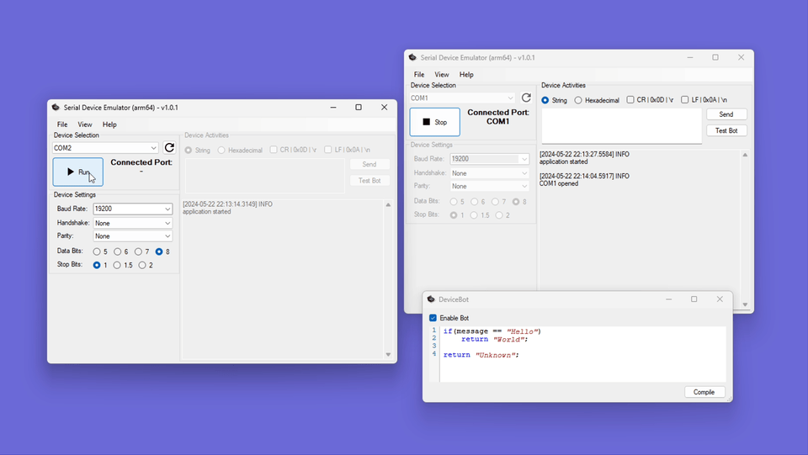The image size is (808, 455).
Task: Click 'return "Unknown";' line in DeviceBot code
Action: click(481, 355)
